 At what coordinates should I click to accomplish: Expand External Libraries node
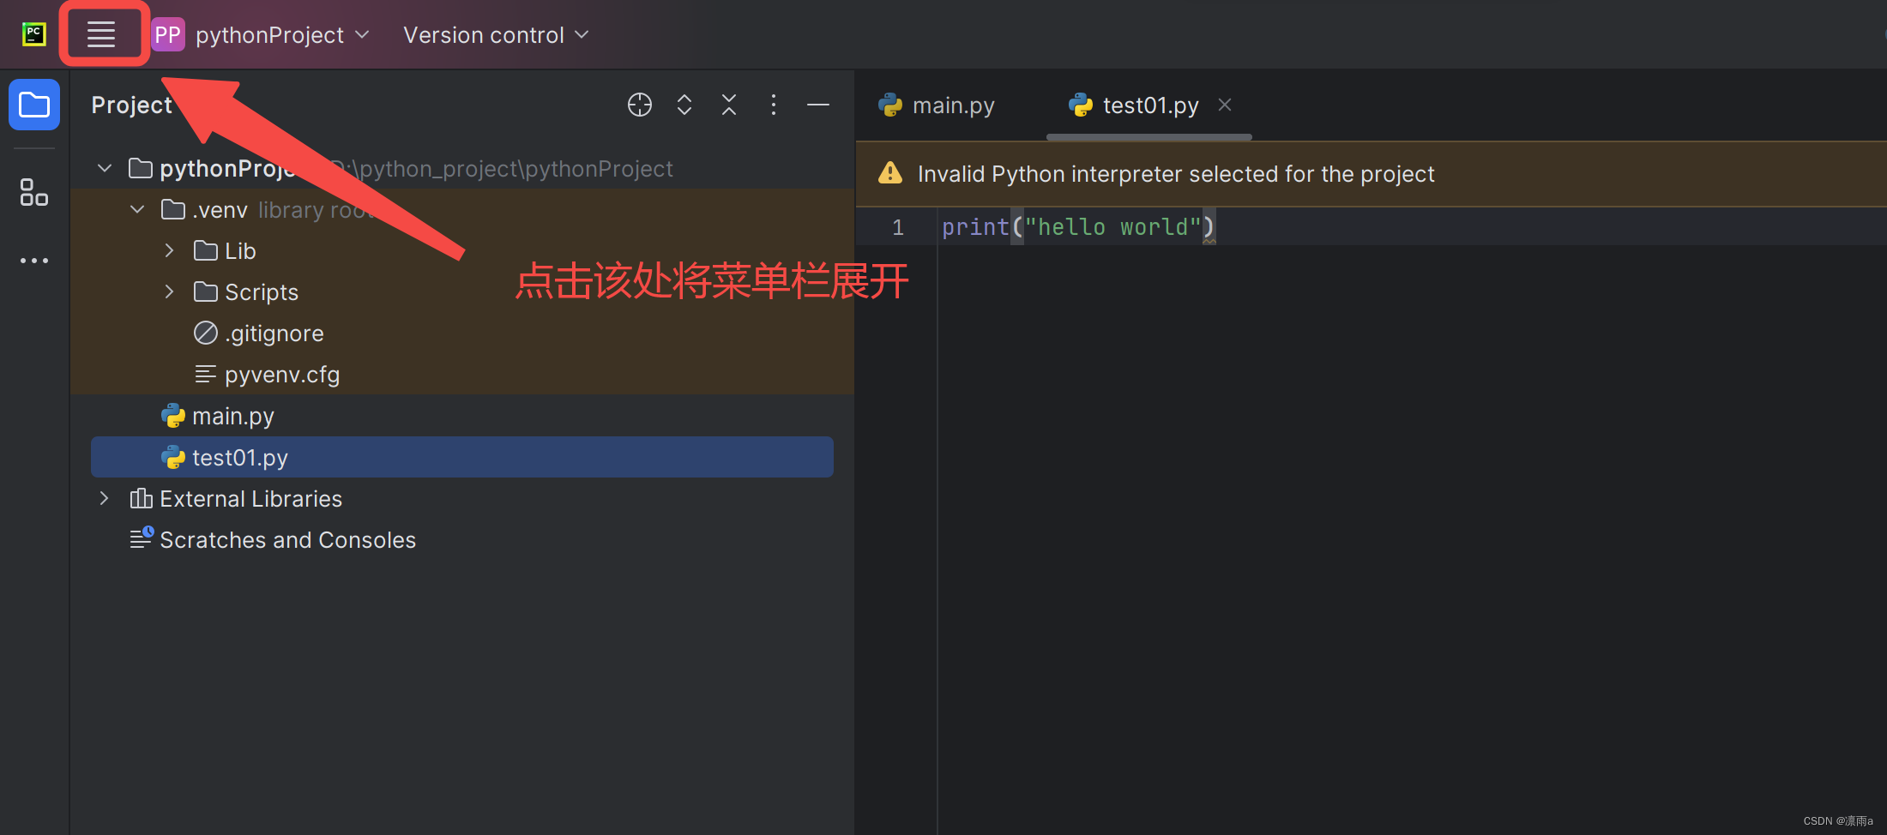105,498
